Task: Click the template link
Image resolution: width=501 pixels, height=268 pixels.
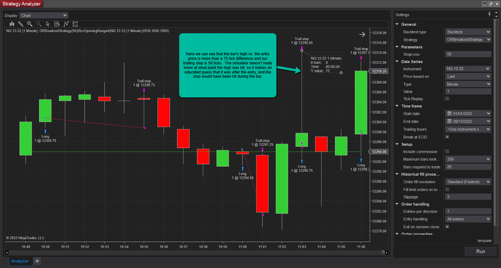Action: coord(484,241)
